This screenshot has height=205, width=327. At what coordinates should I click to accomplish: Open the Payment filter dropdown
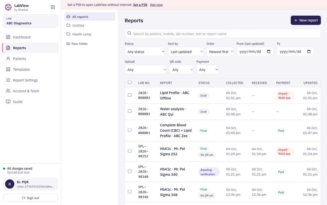point(207,70)
